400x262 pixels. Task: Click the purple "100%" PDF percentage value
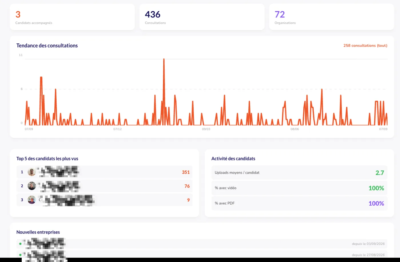click(376, 203)
